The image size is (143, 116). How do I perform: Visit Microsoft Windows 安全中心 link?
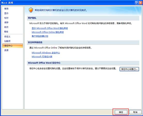pyautogui.click(x=46, y=53)
